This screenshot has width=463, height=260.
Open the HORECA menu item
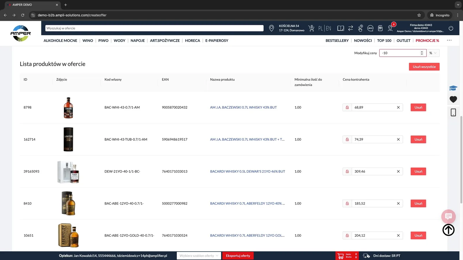192,41
